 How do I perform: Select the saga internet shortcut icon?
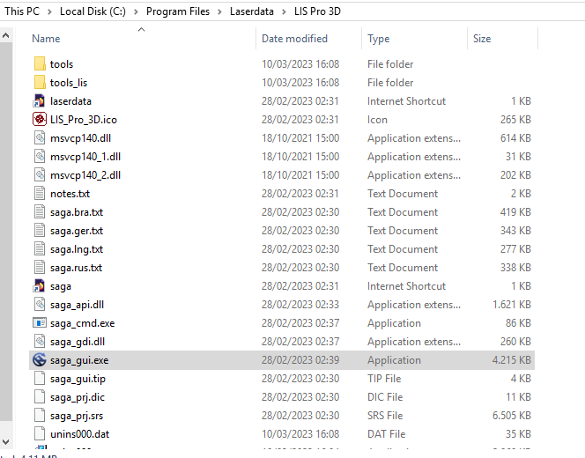coord(39,286)
